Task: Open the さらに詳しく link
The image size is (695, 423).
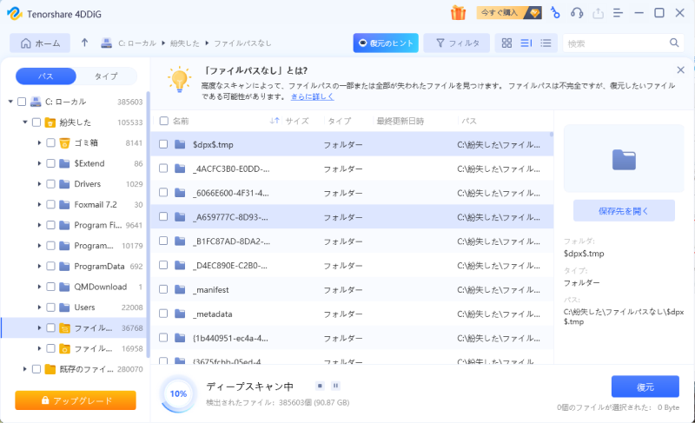Action: pyautogui.click(x=312, y=96)
